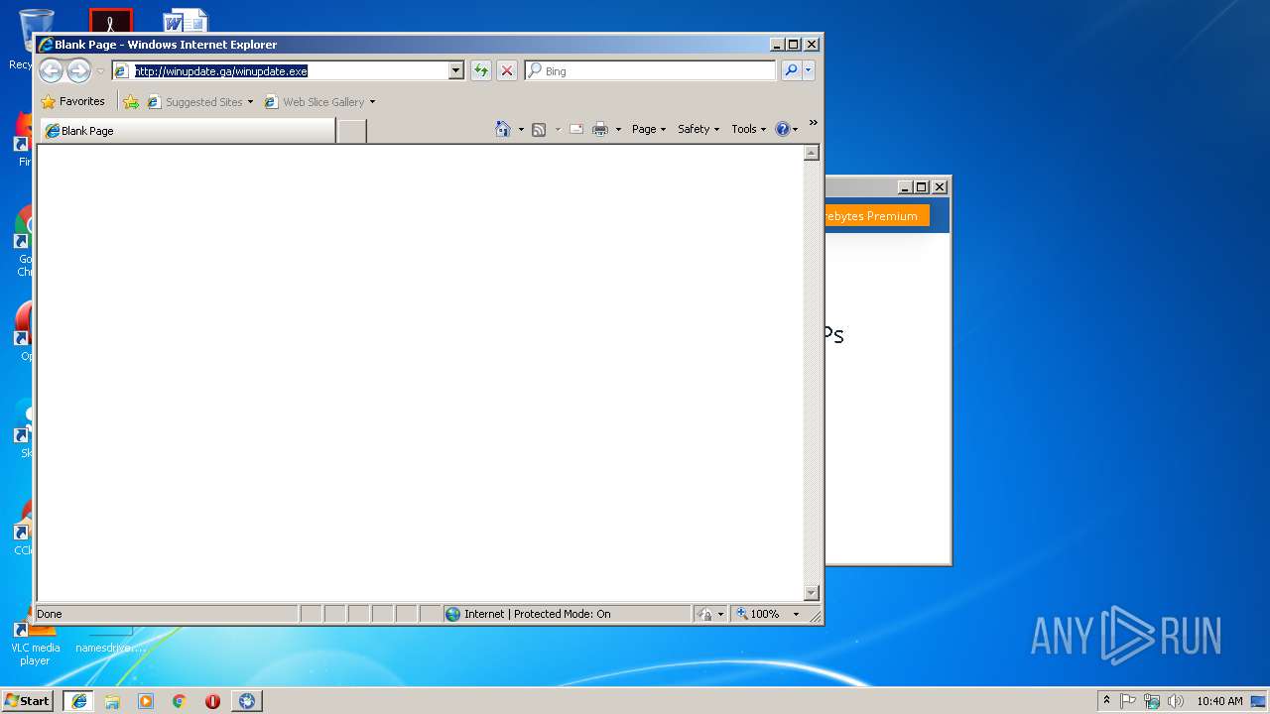Click the Print icon

[600, 129]
